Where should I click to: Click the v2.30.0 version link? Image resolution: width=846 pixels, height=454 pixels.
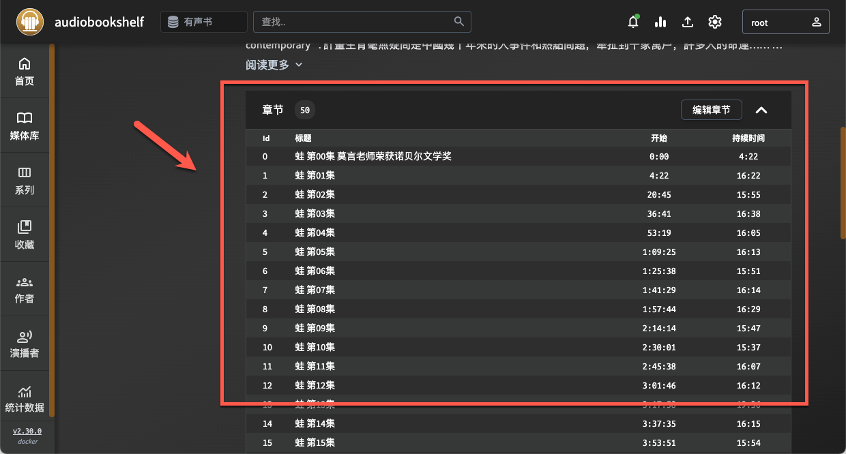coord(27,431)
